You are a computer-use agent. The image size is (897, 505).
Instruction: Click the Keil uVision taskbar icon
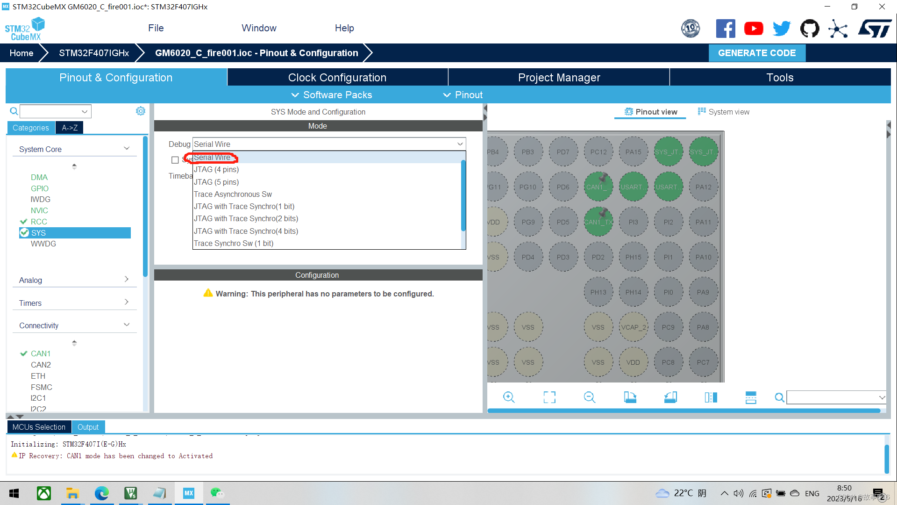(130, 493)
